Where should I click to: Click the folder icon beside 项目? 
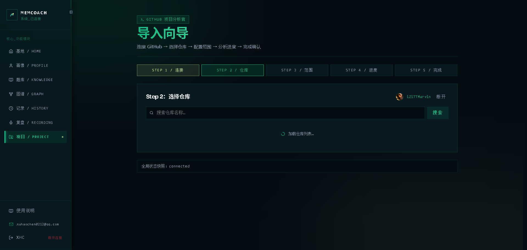pos(11,137)
